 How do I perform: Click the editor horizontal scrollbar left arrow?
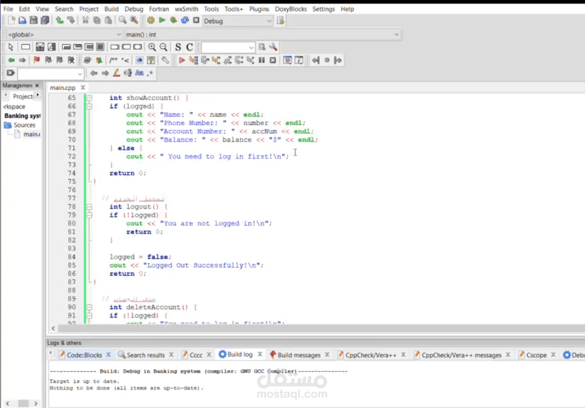click(x=53, y=328)
